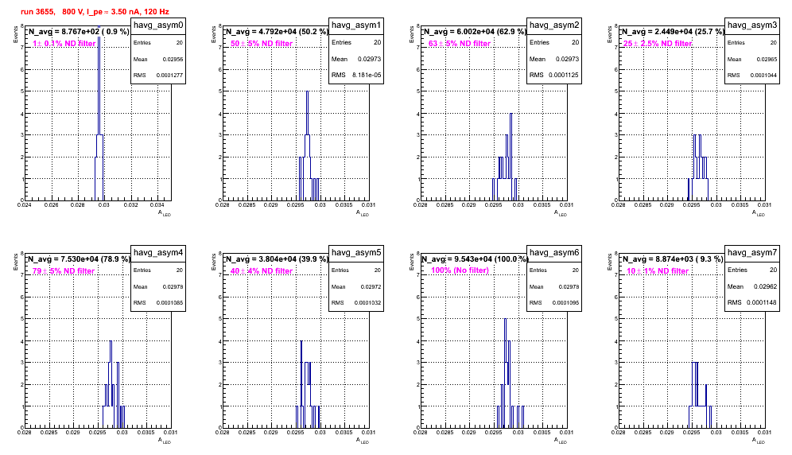Click the N_avg = 8.874e+03 label
The width and height of the screenshot is (792, 455).
tap(672, 259)
